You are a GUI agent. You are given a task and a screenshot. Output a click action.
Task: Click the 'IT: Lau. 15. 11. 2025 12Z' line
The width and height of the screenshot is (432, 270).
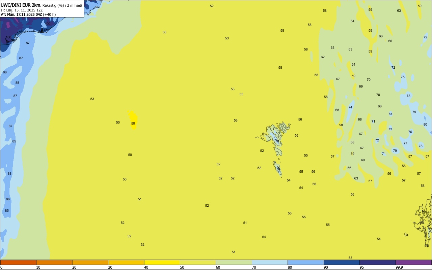22,10
